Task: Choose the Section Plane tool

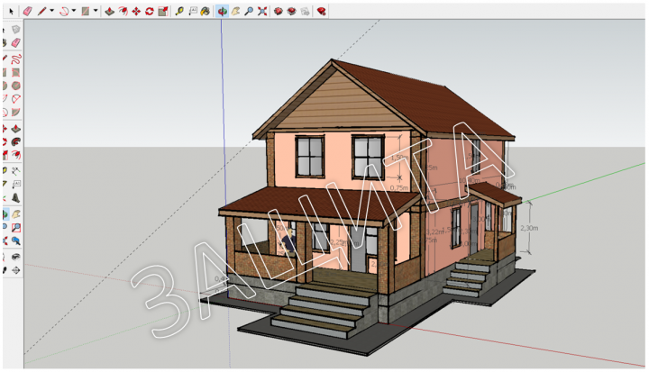Action: [x=15, y=270]
